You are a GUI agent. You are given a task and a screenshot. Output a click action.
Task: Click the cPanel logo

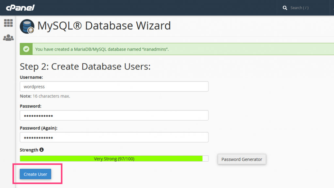(20, 7)
